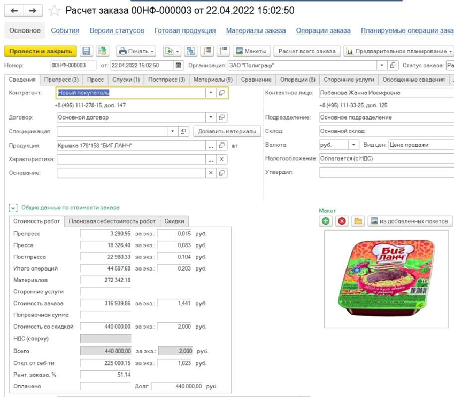The height and width of the screenshot is (397, 454).
Task: Expand the Валюта dropdown list
Action: click(x=353, y=145)
